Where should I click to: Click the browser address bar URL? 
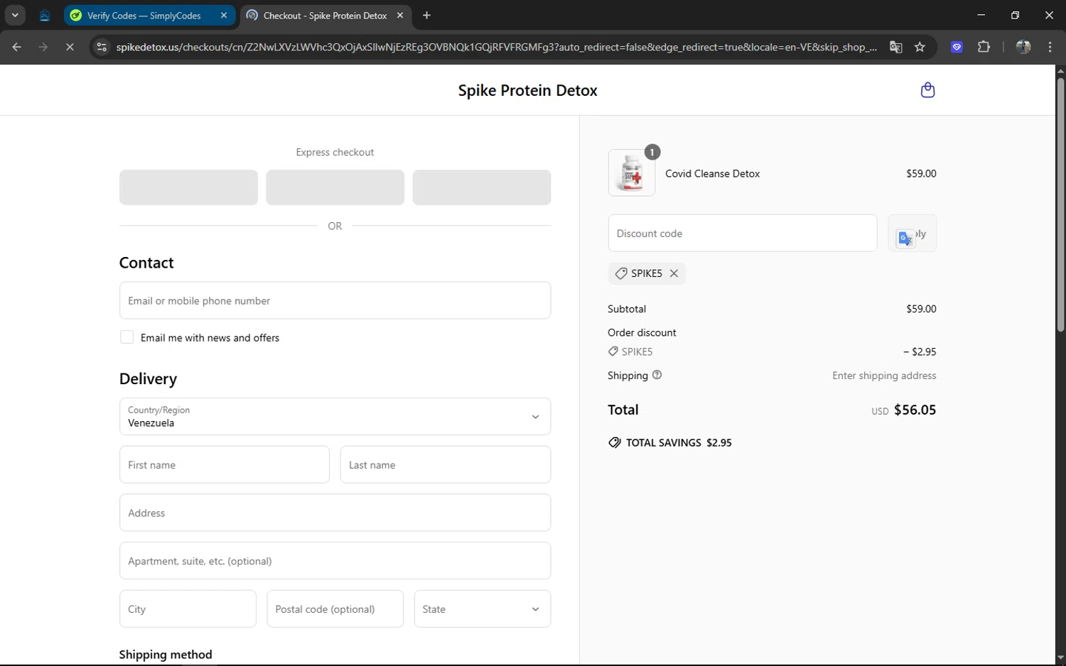pos(496,47)
